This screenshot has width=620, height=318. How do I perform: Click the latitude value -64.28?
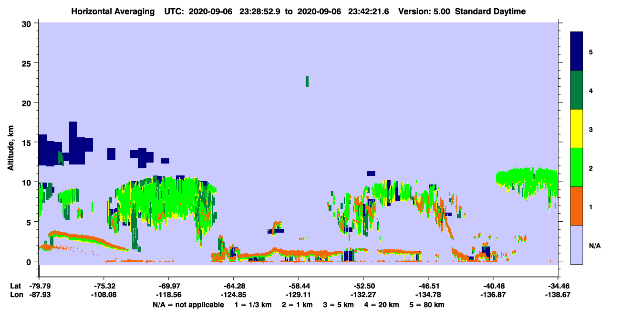tap(234, 286)
